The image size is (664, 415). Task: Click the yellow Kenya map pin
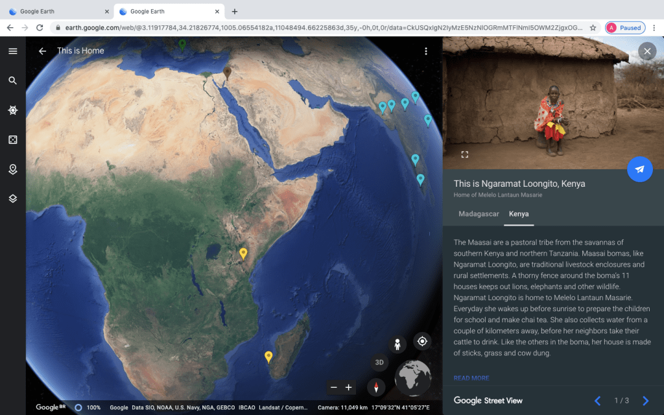[243, 253]
